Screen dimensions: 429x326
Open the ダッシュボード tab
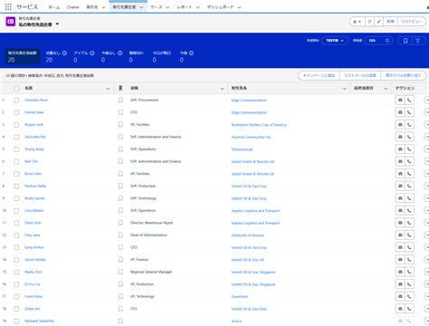click(x=220, y=7)
